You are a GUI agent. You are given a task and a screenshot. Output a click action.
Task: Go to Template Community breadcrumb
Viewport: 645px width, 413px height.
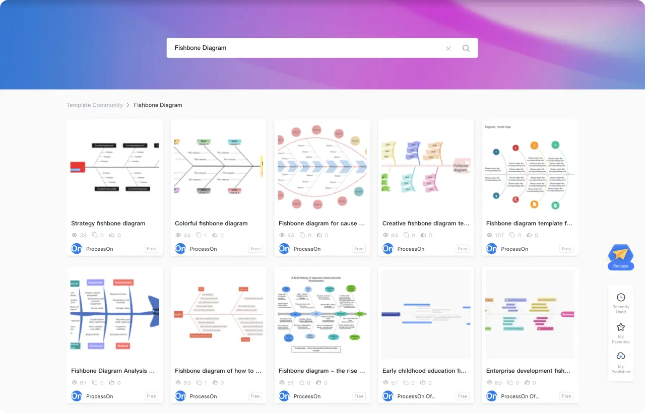coord(95,105)
